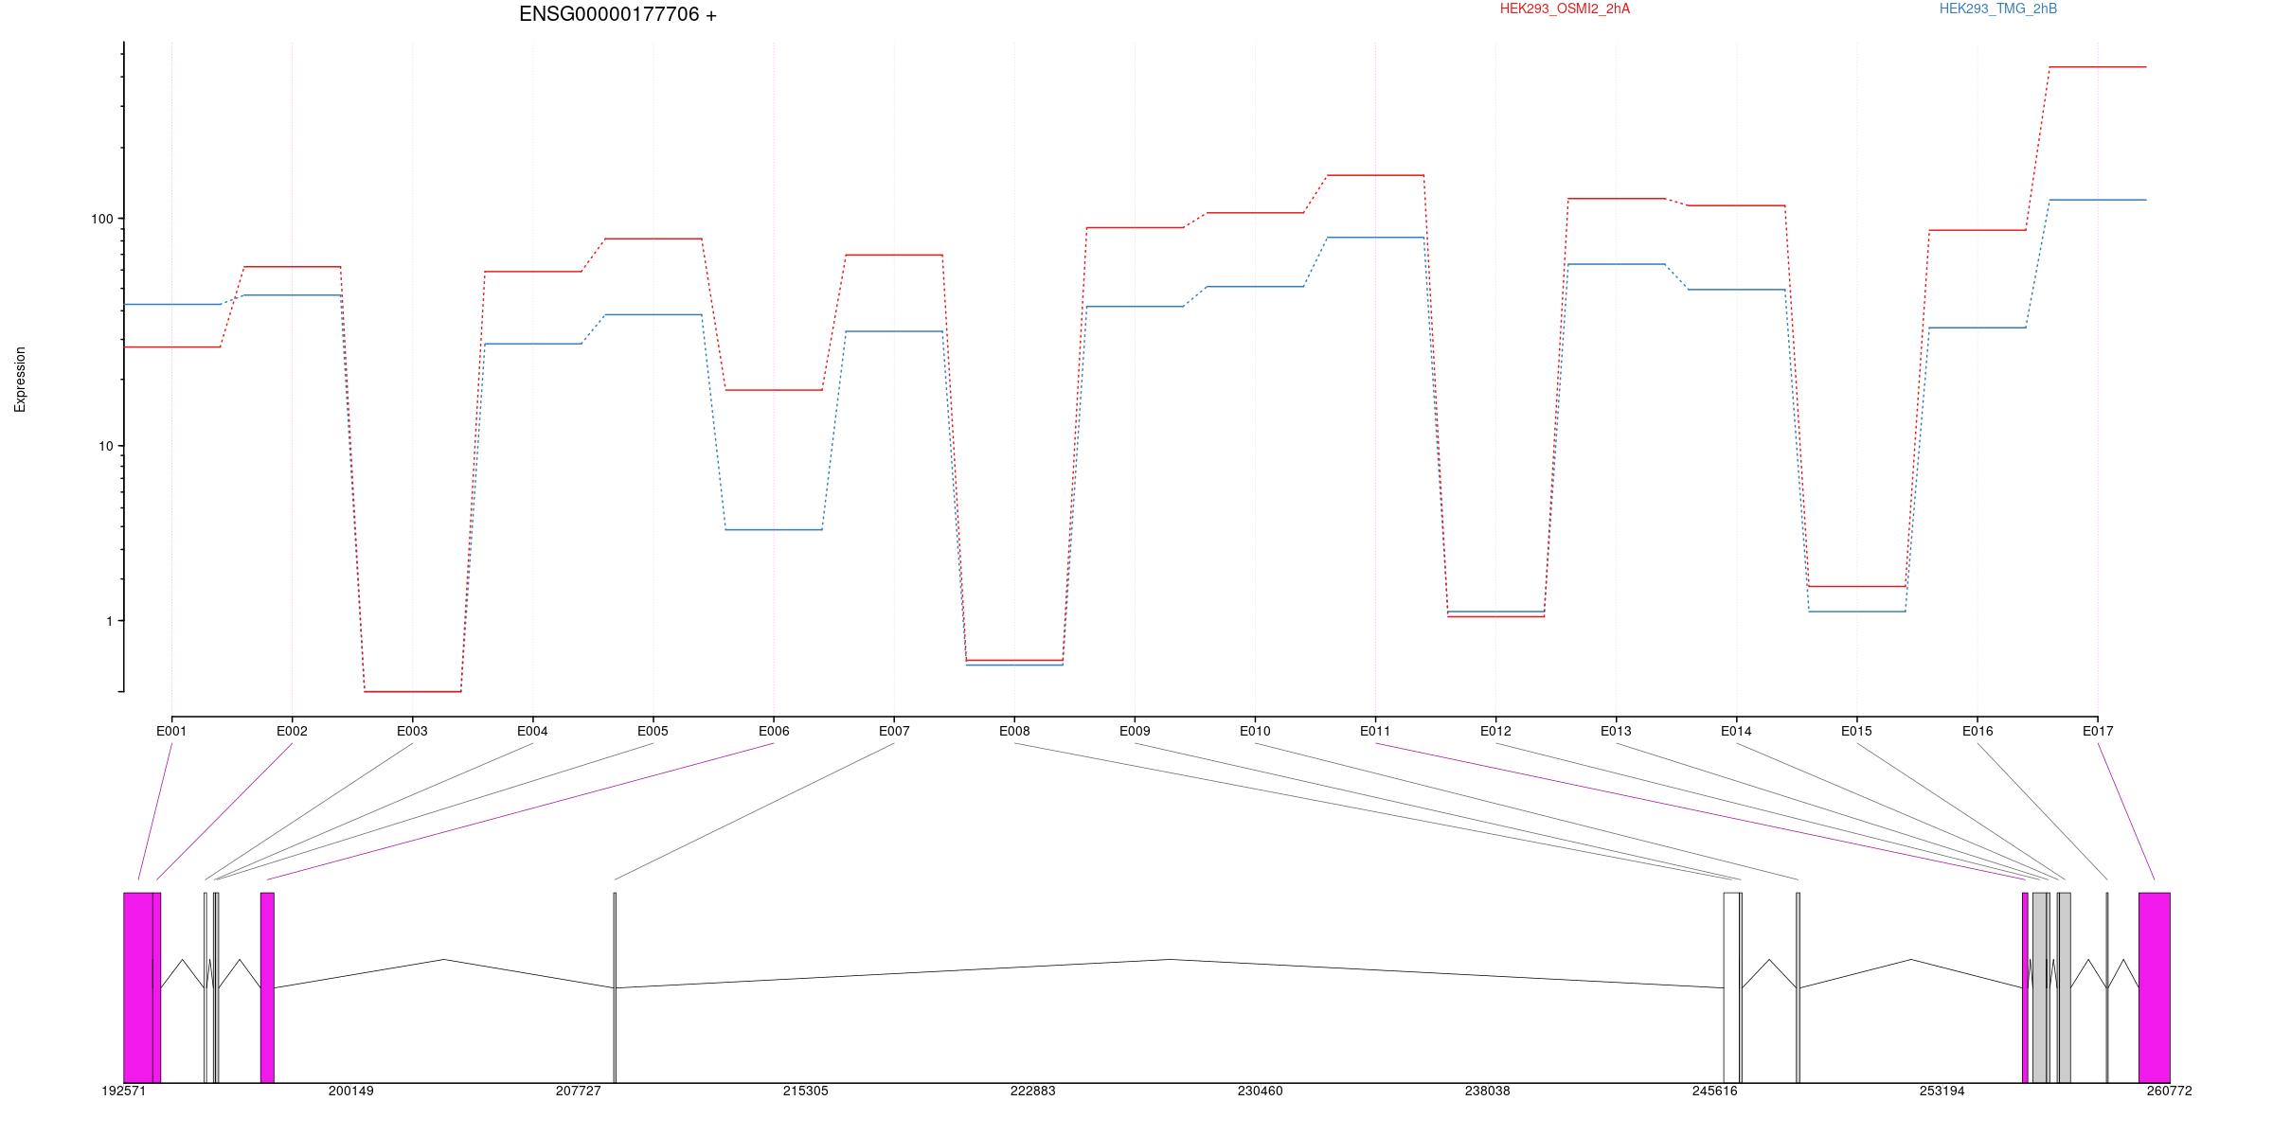Select exon label E001

(x=171, y=731)
